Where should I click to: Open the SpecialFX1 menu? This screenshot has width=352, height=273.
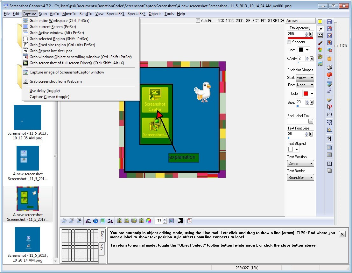tap(115, 14)
